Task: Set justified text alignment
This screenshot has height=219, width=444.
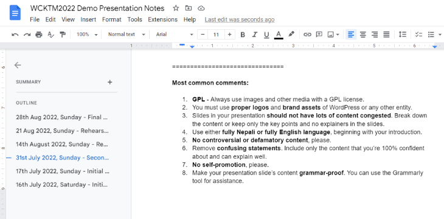Action: 386,35
